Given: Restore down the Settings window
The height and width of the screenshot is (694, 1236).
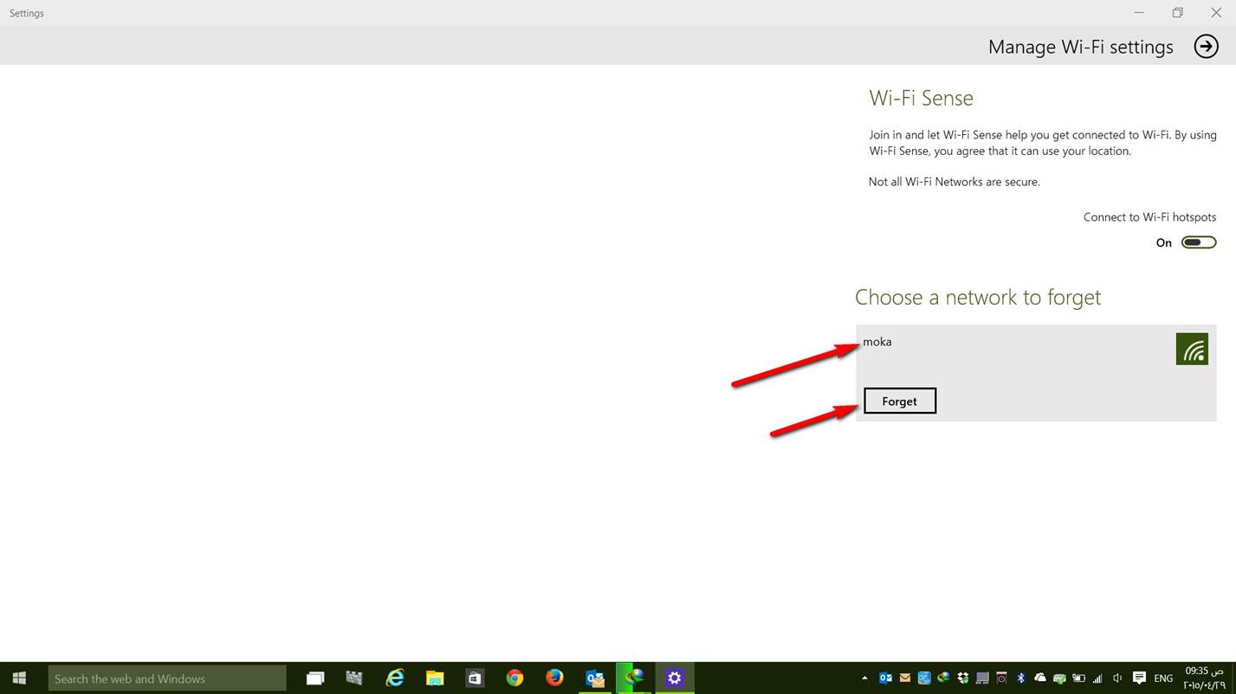Looking at the screenshot, I should 1177,12.
